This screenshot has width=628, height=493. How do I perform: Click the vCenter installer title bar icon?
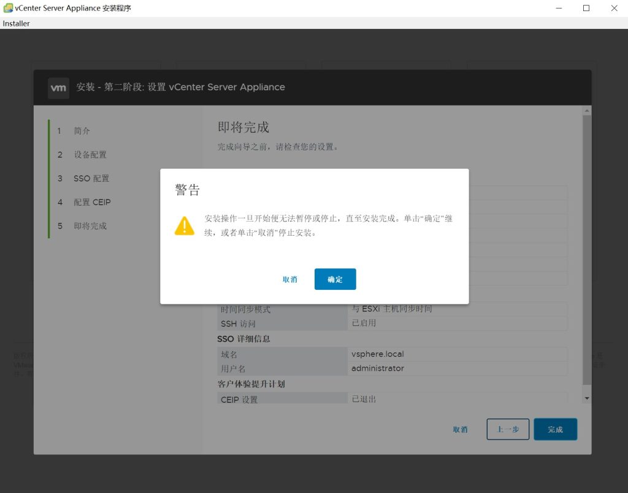(8, 8)
